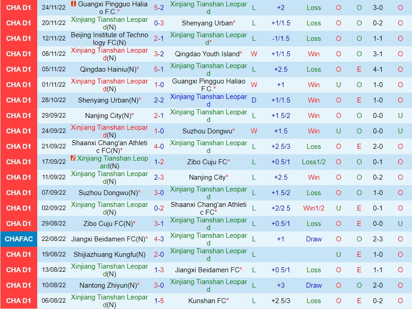Click the 3-0 halftime score on 24/11/22
This screenshot has width=412, height=309.
(x=378, y=8)
